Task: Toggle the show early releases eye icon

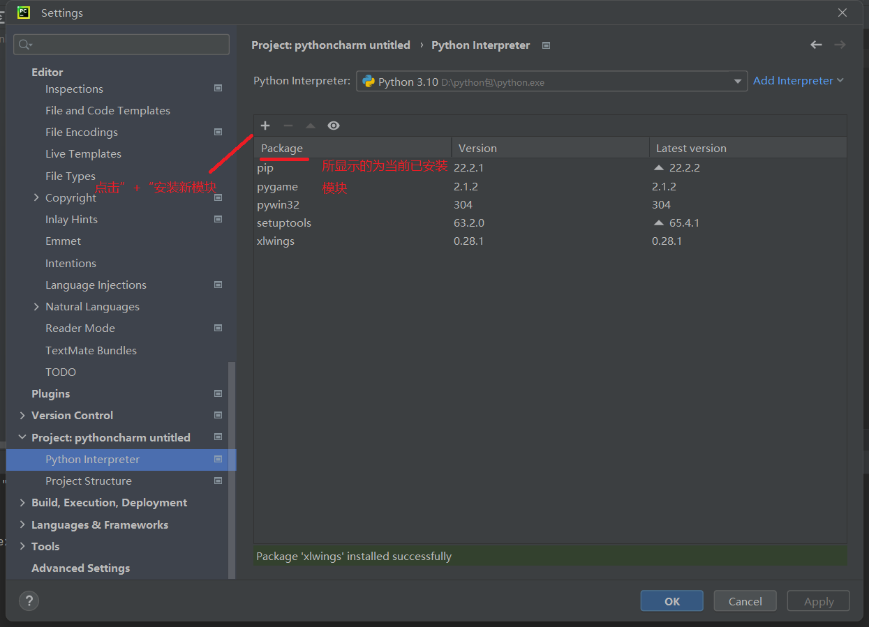Action: pos(334,126)
